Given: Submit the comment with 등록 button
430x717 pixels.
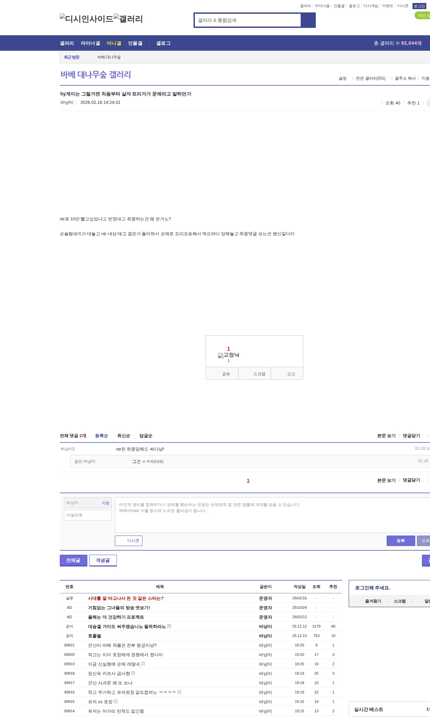Looking at the screenshot, I should click(400, 541).
